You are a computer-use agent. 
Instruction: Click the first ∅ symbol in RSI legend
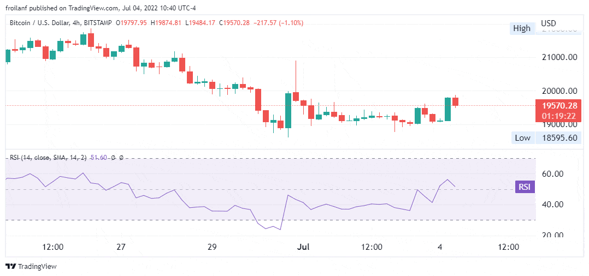113,158
